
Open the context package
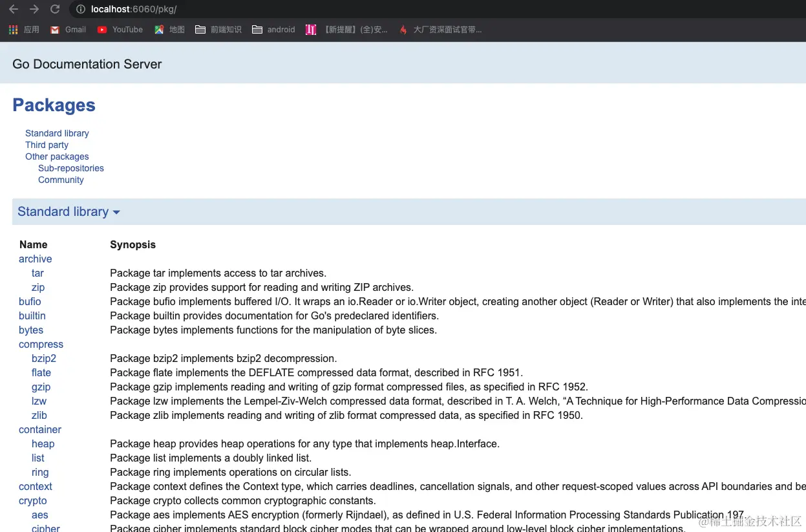(36, 486)
